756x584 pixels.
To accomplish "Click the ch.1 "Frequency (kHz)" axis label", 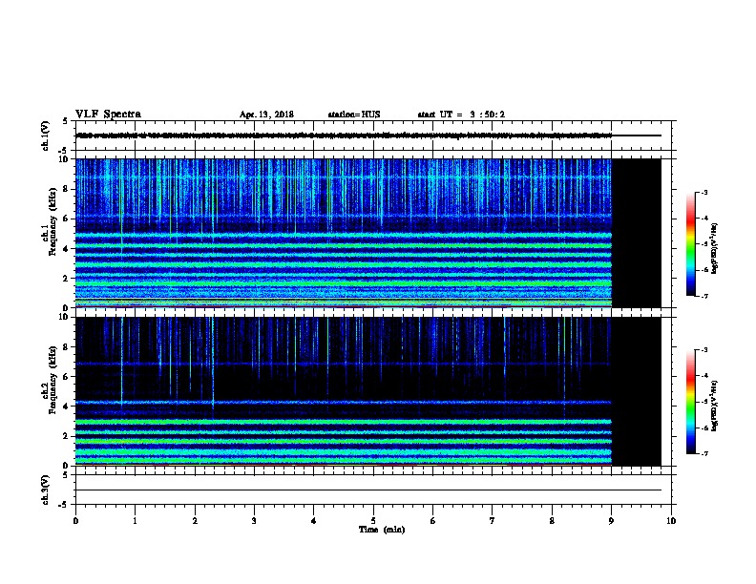I will pyautogui.click(x=52, y=221).
